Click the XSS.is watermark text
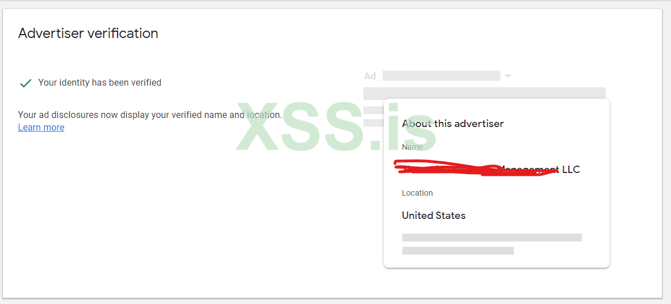671x304 pixels. point(336,126)
